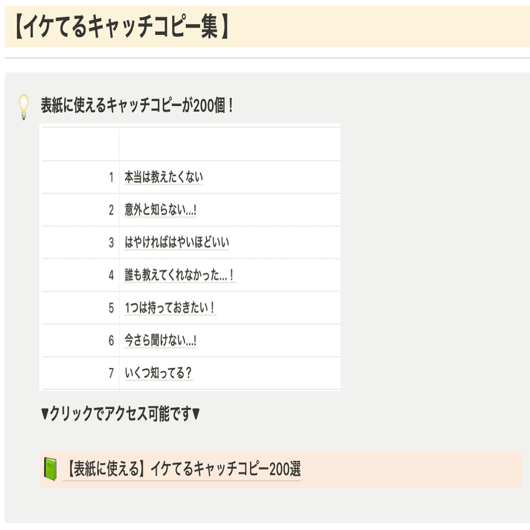Screen dimensions: 530x530
Task: Click the 本当は教えたくない link
Action: [163, 177]
